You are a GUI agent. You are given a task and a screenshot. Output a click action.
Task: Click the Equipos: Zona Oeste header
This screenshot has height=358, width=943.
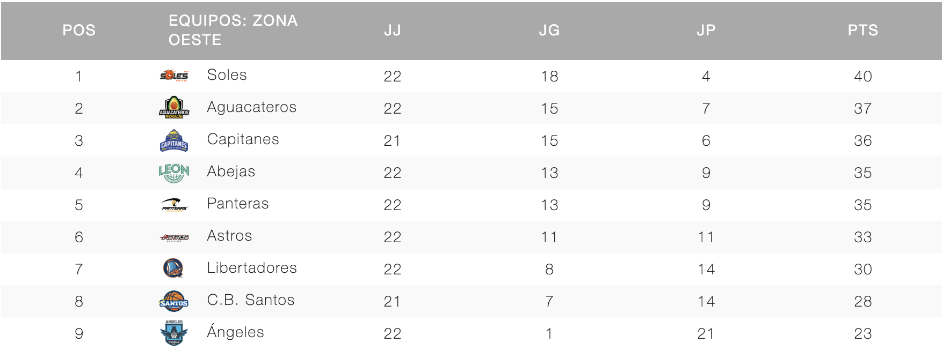pyautogui.click(x=233, y=30)
